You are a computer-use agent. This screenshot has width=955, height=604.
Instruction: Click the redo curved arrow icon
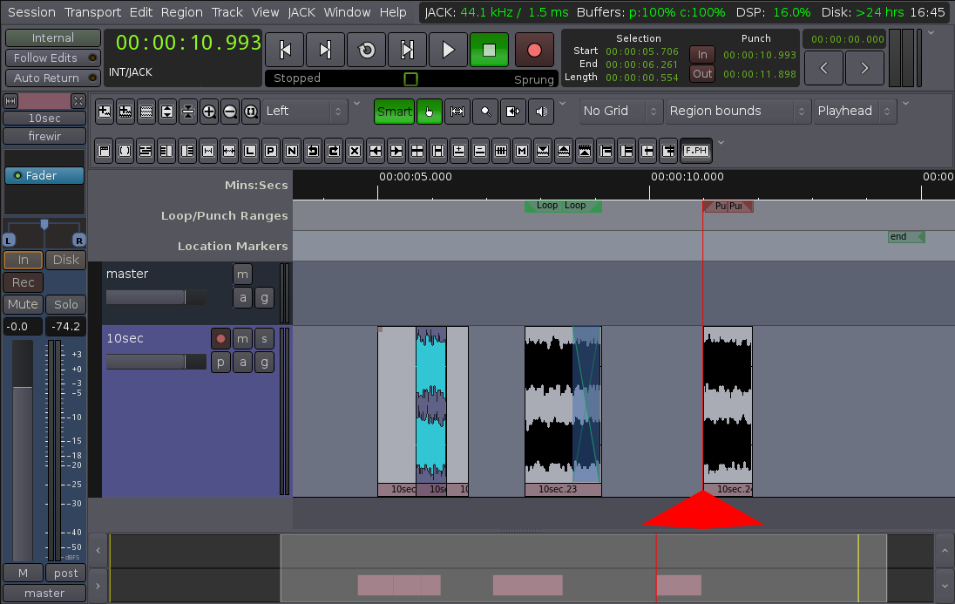pos(334,151)
